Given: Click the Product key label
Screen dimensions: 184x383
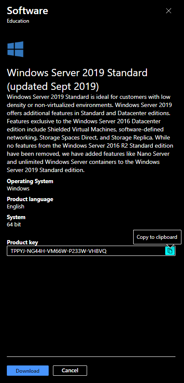Looking at the screenshot, I should click(23, 243).
